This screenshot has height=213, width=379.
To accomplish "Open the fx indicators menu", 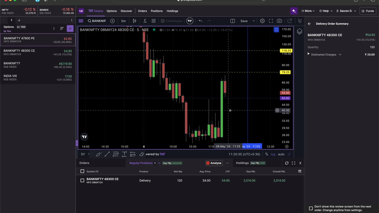I will click(x=145, y=21).
